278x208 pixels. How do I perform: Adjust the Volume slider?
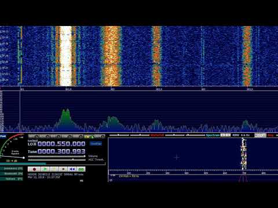pyautogui.click(x=57, y=156)
